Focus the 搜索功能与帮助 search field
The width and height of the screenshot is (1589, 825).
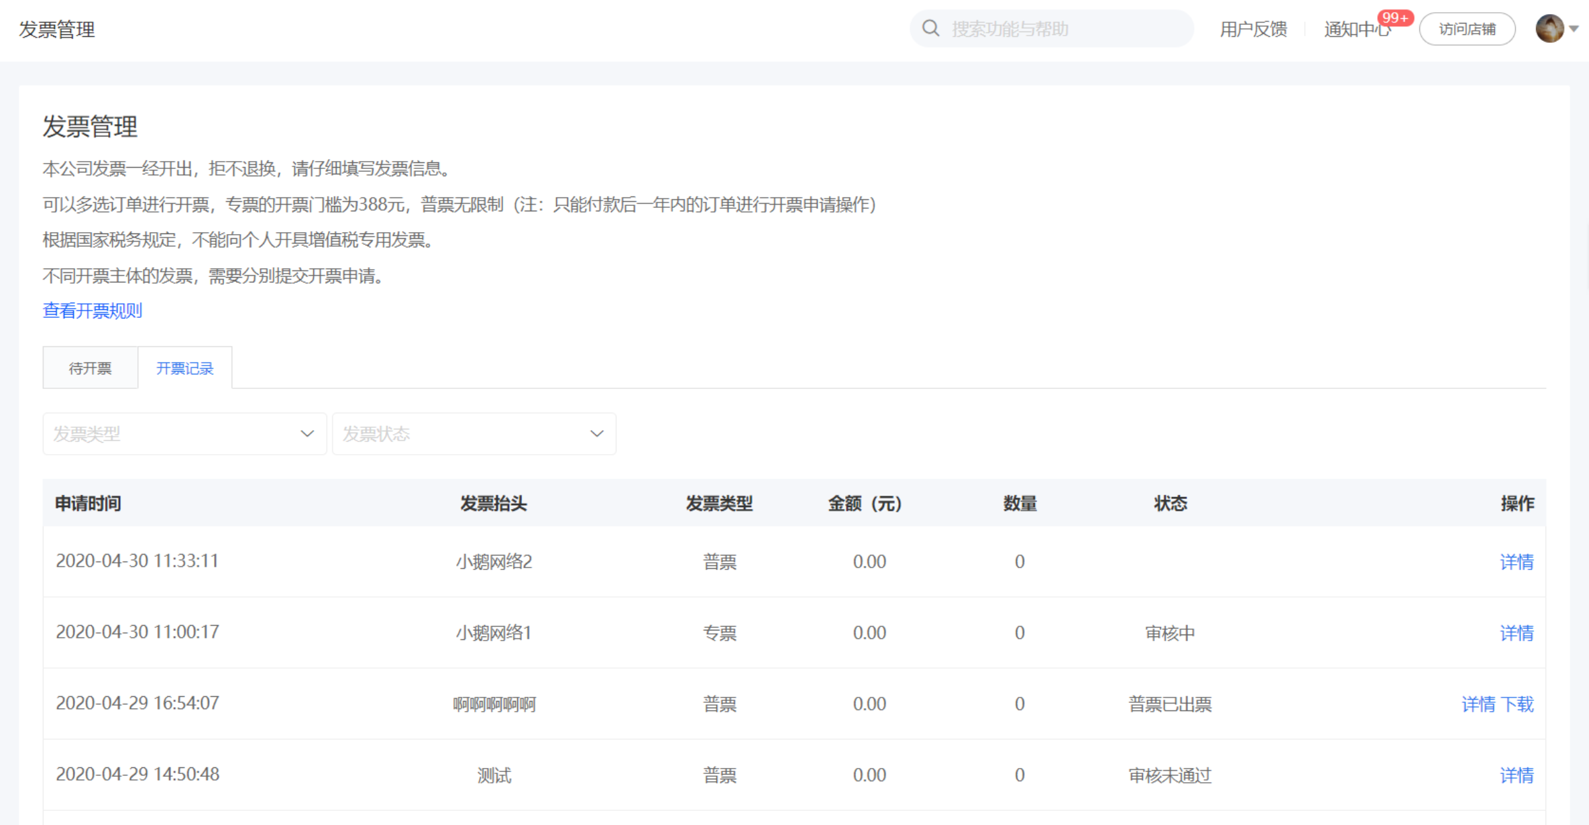[x=1052, y=29]
